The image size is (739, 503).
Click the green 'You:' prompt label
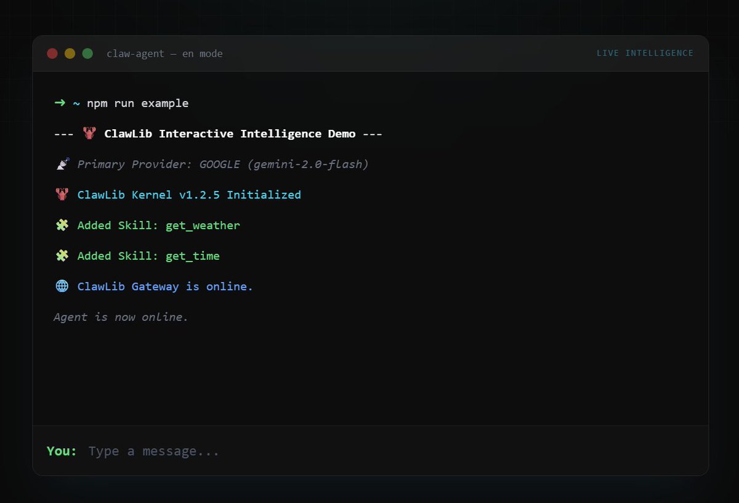(x=62, y=451)
